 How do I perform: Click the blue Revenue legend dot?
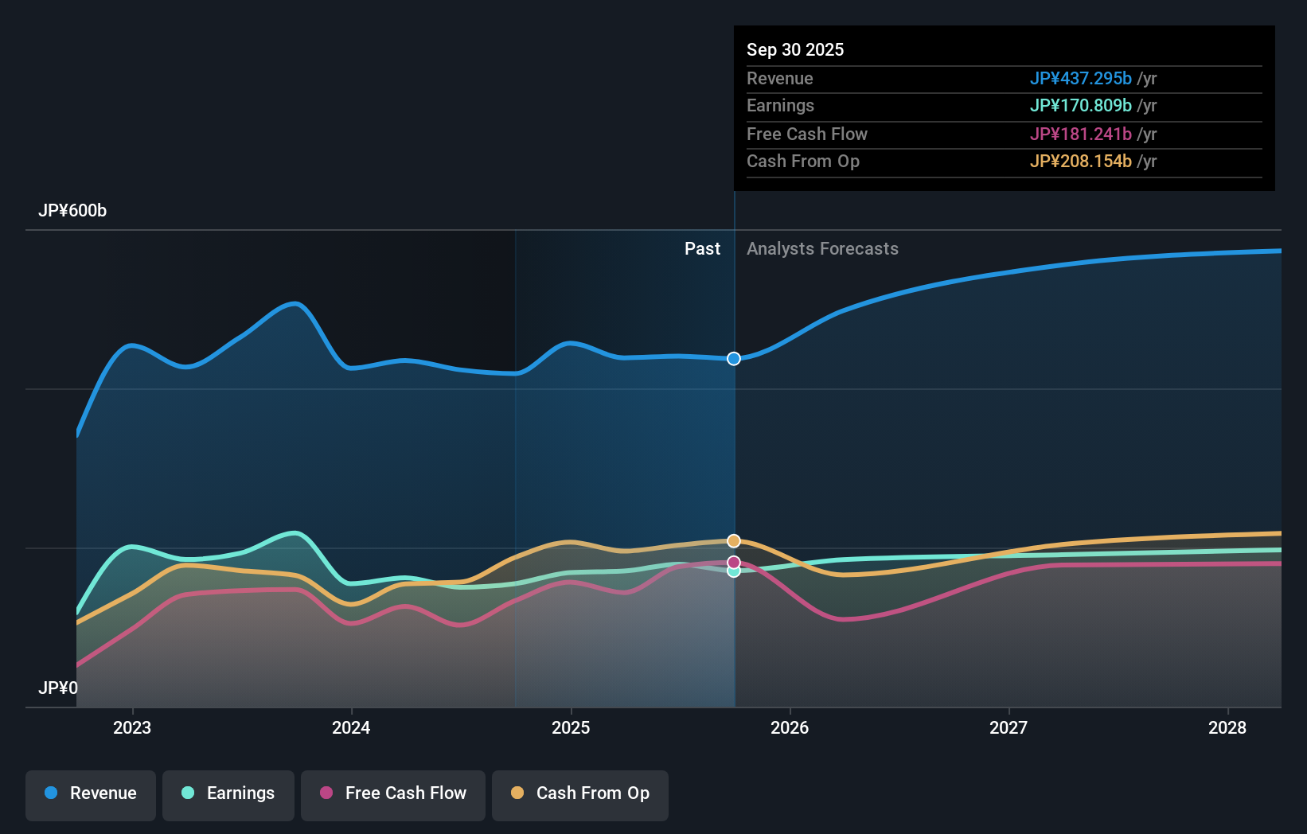pyautogui.click(x=52, y=793)
